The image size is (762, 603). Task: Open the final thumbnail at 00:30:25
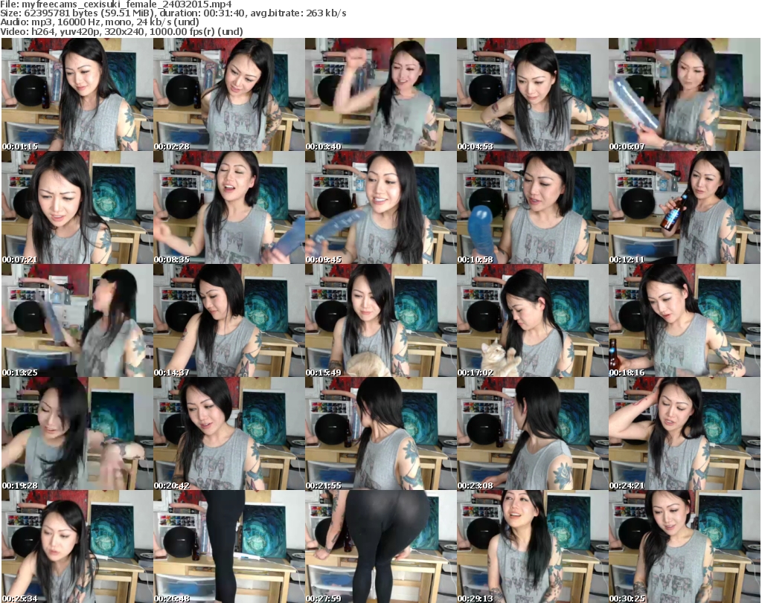[x=685, y=546]
